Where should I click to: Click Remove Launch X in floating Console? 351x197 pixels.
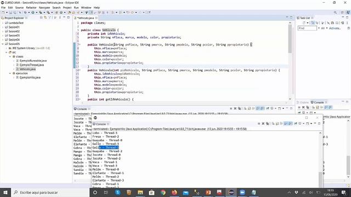click(263, 124)
